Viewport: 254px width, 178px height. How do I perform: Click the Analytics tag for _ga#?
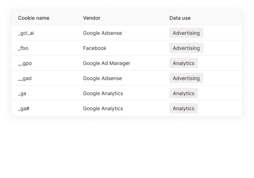click(184, 108)
